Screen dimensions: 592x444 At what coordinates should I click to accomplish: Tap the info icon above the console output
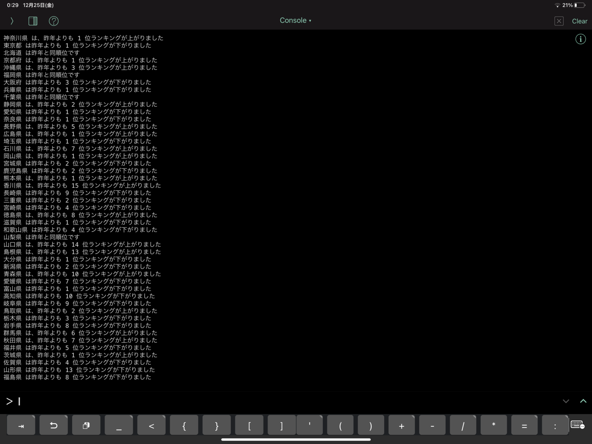click(x=581, y=39)
